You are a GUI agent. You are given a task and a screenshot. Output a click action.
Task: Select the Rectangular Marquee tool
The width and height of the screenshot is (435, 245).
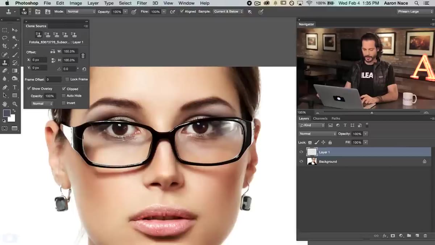(5, 30)
